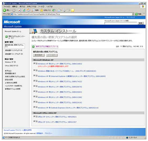Screen dimensions: 148x141
Task: Uncheck the KB921398 update checkbox
Action: 34,96
